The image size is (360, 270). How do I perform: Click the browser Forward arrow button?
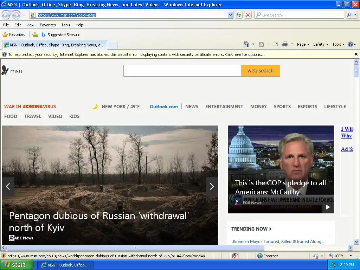point(16,15)
